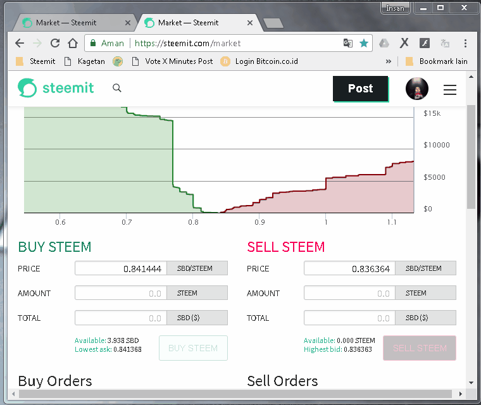This screenshot has width=481, height=405.
Task: Open the Bookmark lain folder
Action: pos(437,61)
